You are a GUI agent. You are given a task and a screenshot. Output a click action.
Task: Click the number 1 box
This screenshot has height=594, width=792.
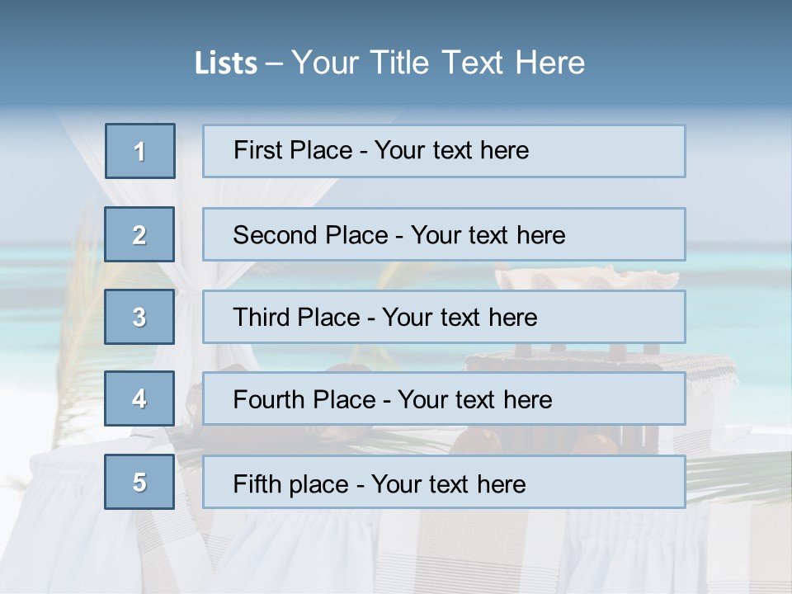pyautogui.click(x=139, y=151)
